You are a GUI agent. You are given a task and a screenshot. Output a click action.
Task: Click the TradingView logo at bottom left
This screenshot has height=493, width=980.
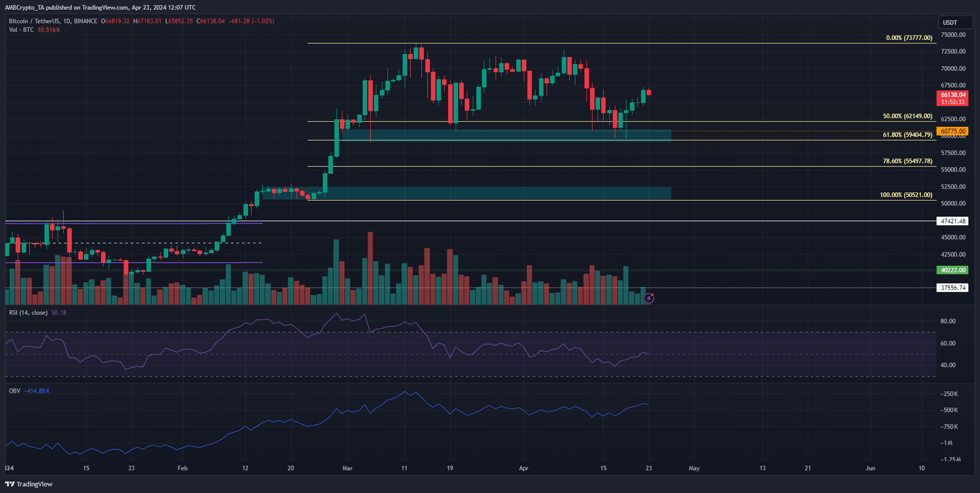point(29,484)
